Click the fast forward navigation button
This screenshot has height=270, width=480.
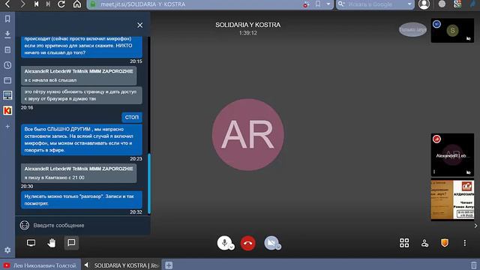click(48, 4)
